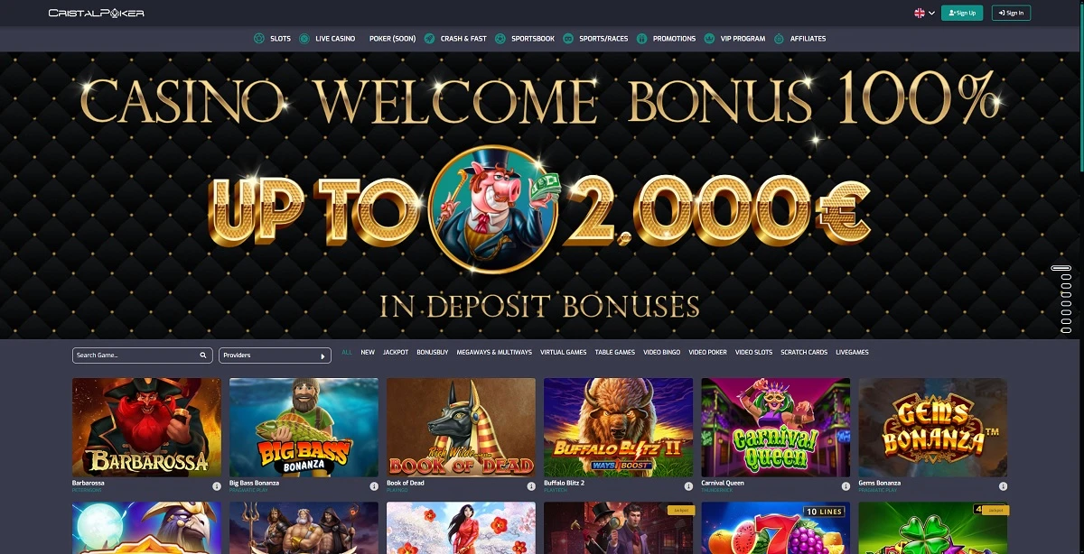This screenshot has width=1084, height=554.
Task: Open Crash & Fast via its icon
Action: point(429,39)
